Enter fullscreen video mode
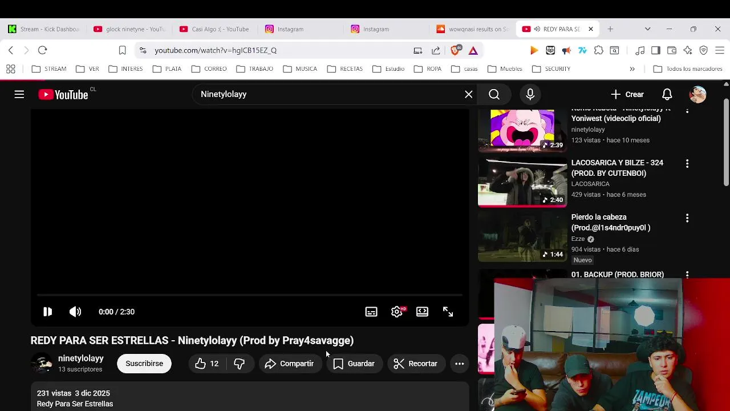Viewport: 730px width, 411px height. click(448, 312)
